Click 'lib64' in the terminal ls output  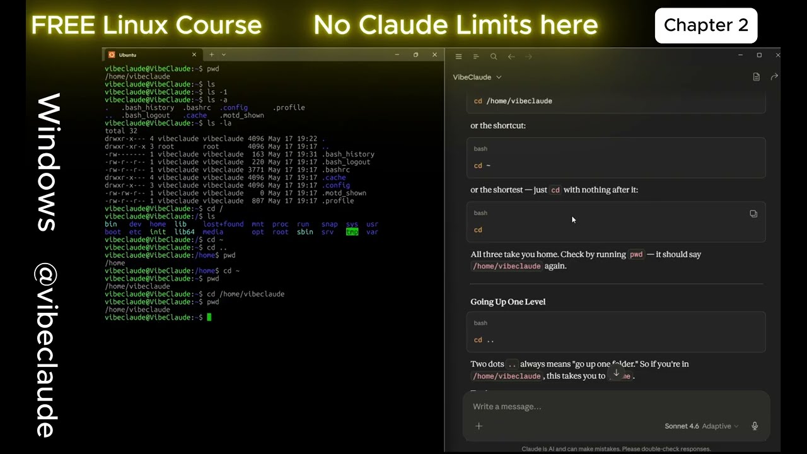pos(185,232)
